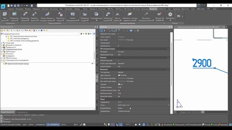Switch to the Спецификатор bottom panel tab

22,112
